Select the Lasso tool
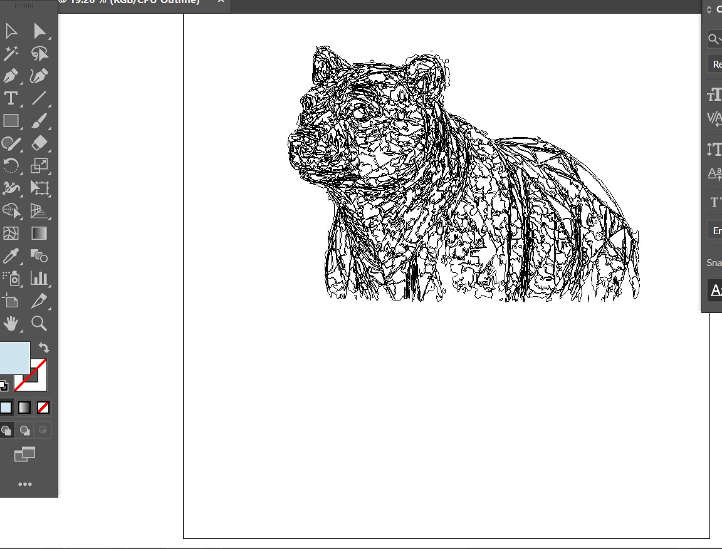The image size is (722, 549). point(39,53)
